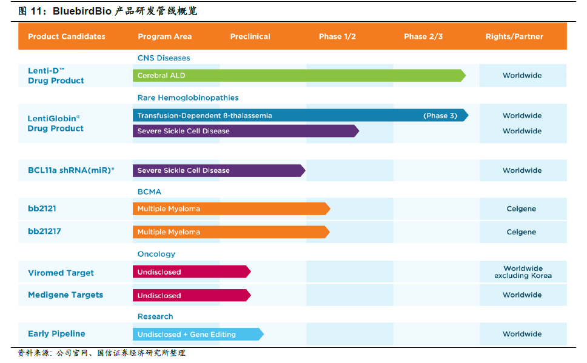
Task: Select the 'BCL11a shRNA(miR)*' label
Action: coord(71,170)
